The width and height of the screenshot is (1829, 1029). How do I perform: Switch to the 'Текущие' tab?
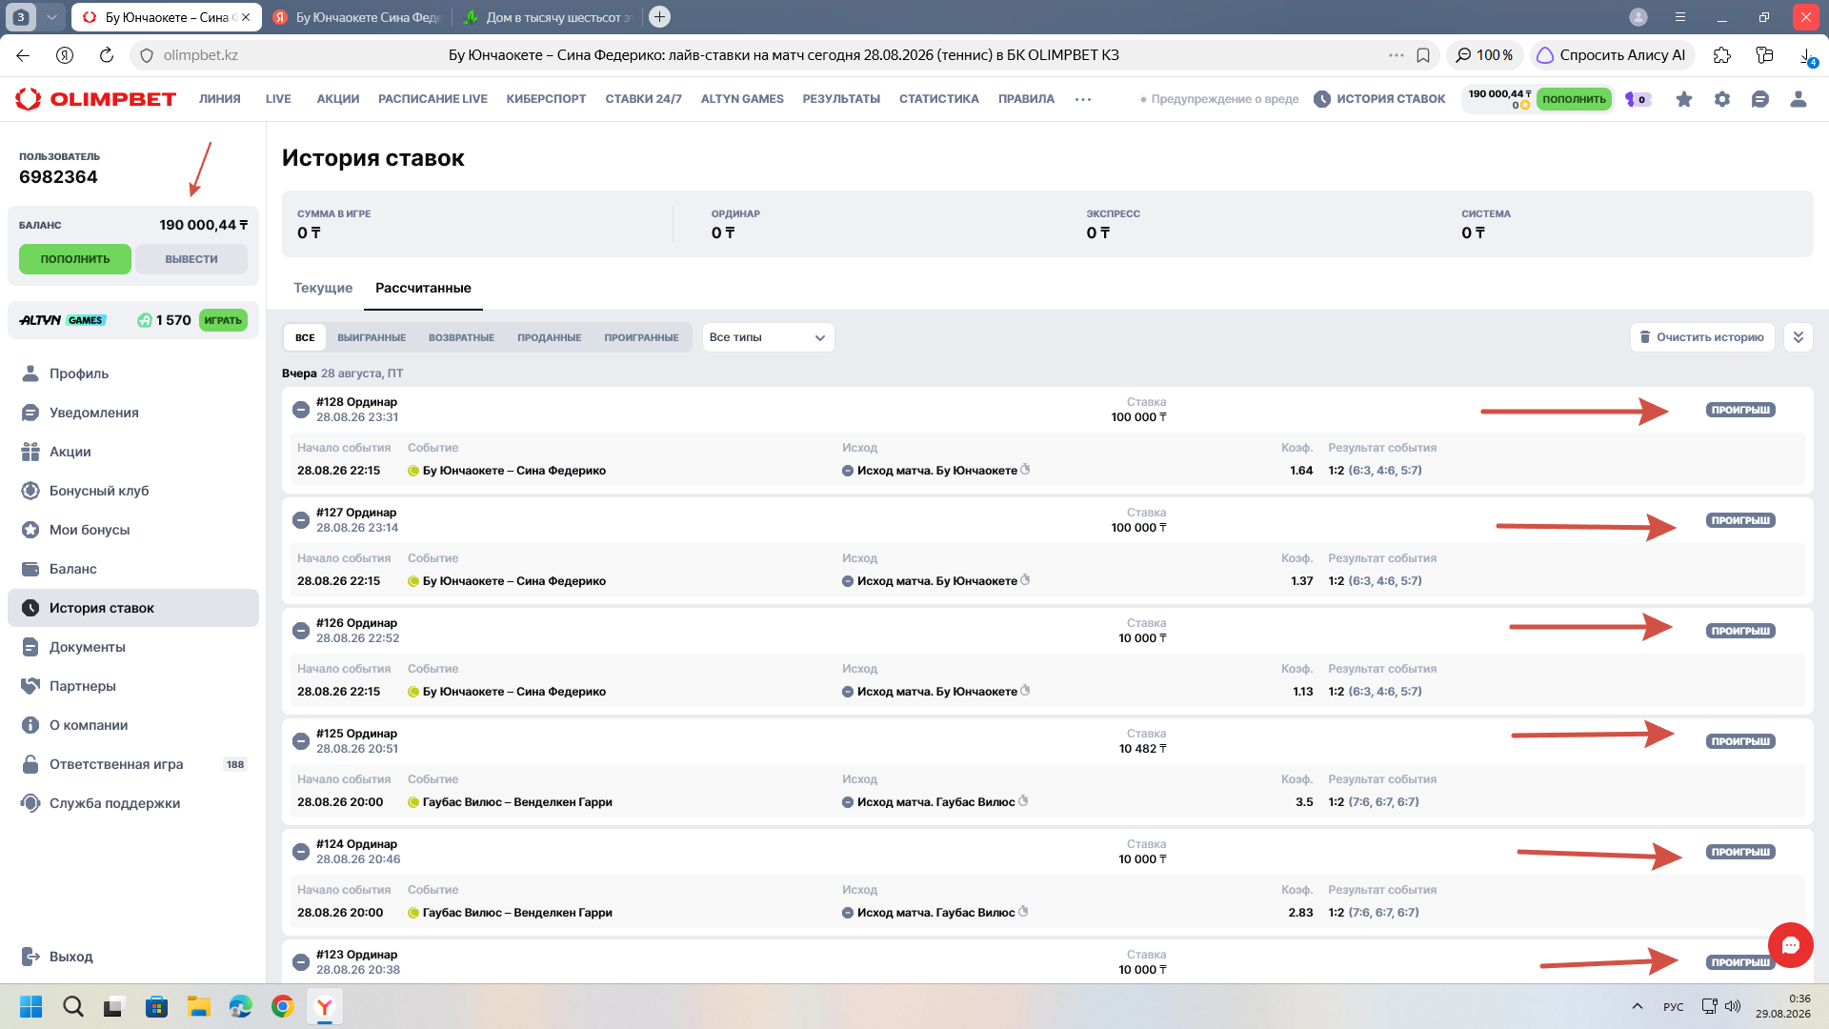pos(323,288)
